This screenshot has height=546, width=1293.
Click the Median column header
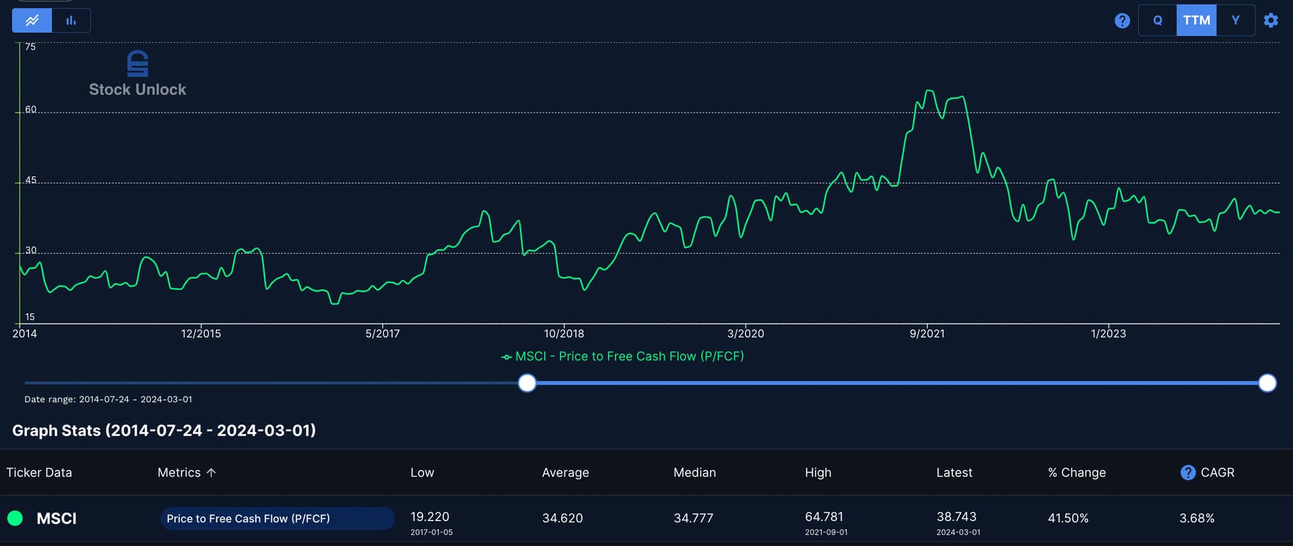click(x=694, y=473)
